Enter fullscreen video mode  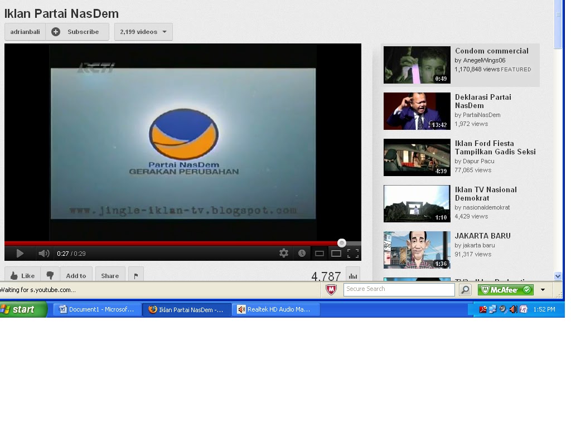[353, 254]
